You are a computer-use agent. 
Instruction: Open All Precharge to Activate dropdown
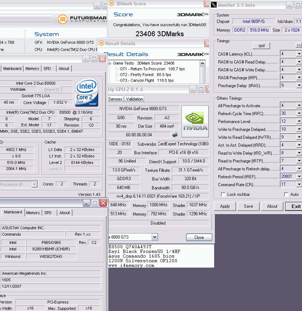coord(299,105)
